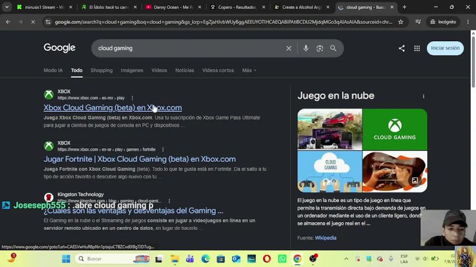Viewport: 476px width, 267px height.
Task: Switch to Shopping results
Action: tap(102, 70)
